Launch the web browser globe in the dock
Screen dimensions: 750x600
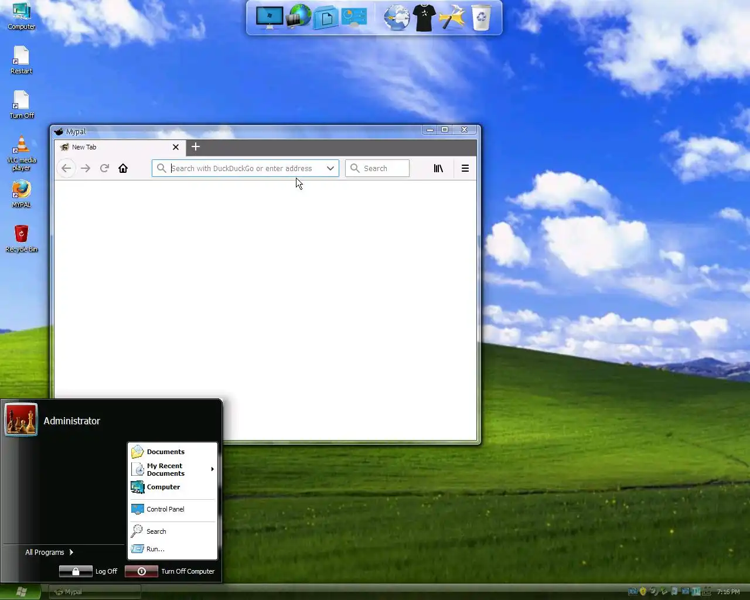pos(397,18)
